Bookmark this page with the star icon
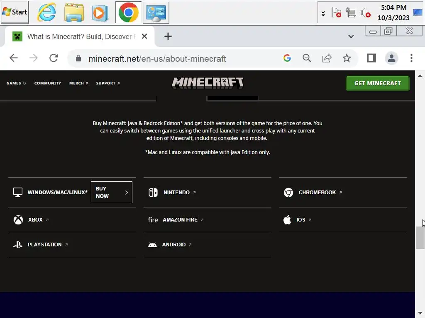This screenshot has height=318, width=425. 347,58
